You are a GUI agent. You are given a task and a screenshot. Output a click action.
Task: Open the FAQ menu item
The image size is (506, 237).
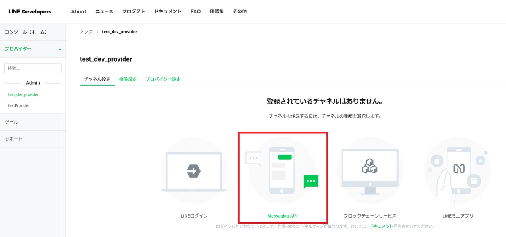click(x=196, y=12)
